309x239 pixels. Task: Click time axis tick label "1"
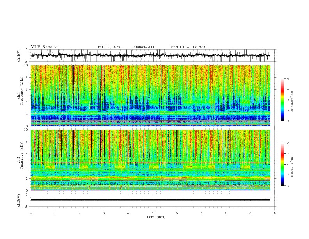click(x=55, y=213)
